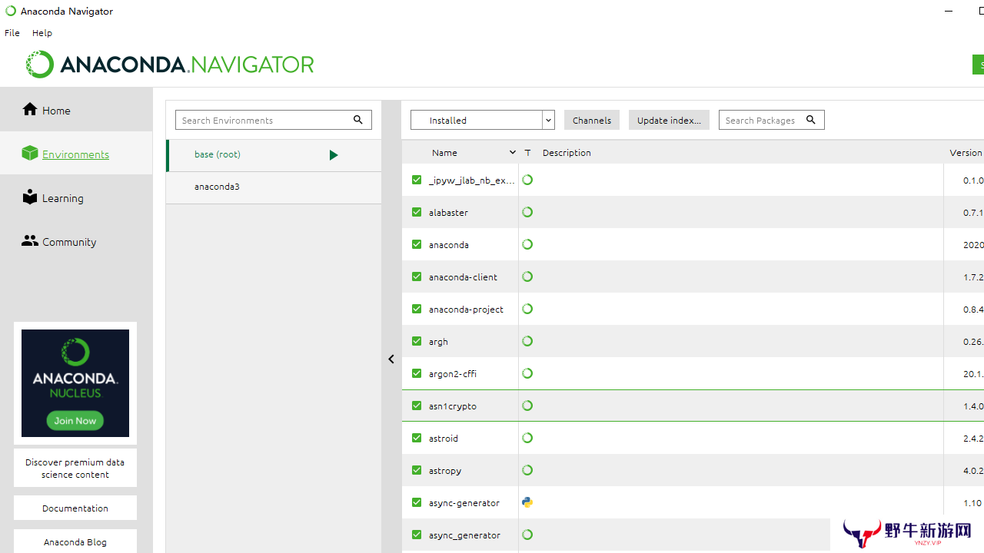Toggle the anaconda-client checkbox
Viewport: 984px width, 553px height.
417,276
